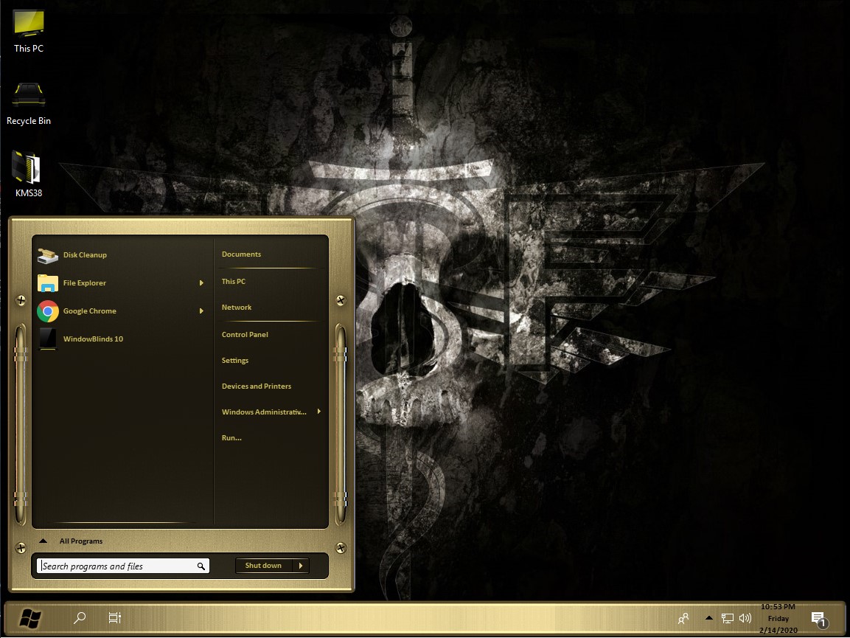Open Documents from Start menu
This screenshot has height=638, width=850.
241,254
